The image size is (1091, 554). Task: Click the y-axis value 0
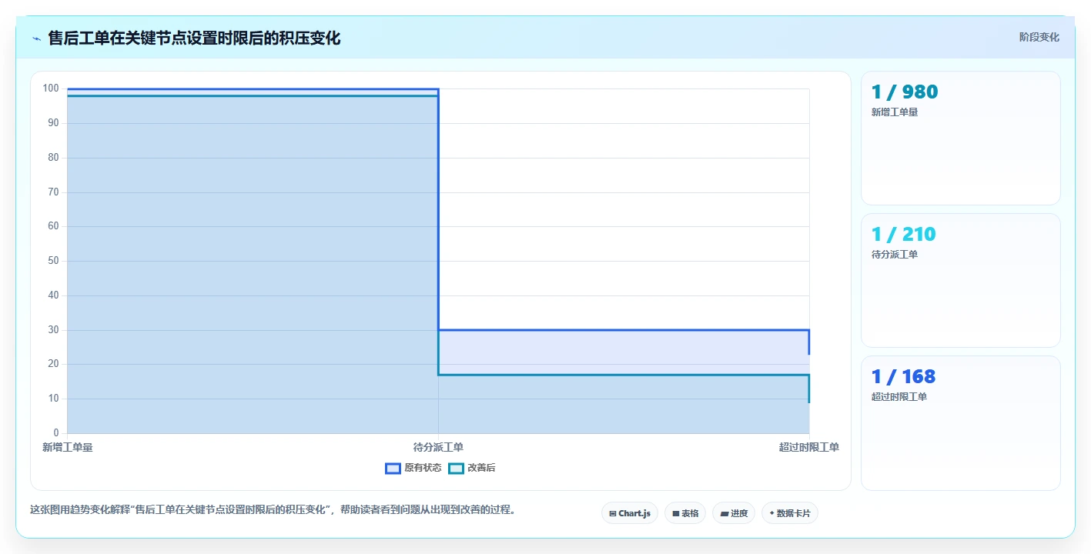(x=56, y=433)
